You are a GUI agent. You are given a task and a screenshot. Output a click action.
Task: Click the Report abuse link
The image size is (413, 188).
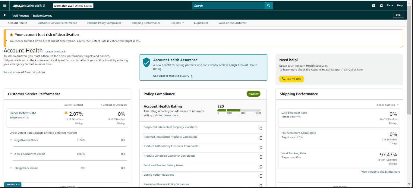tap(12, 72)
